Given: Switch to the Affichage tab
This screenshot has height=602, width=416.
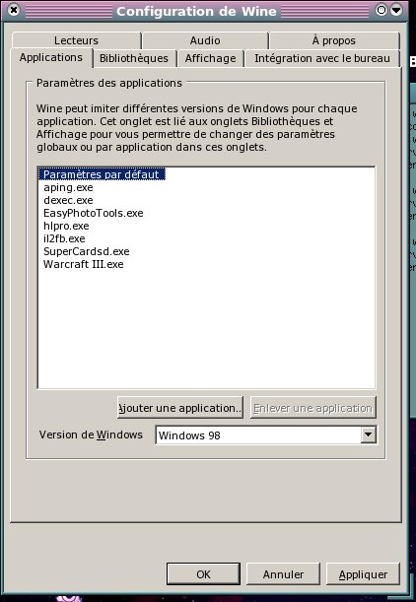Looking at the screenshot, I should point(211,58).
